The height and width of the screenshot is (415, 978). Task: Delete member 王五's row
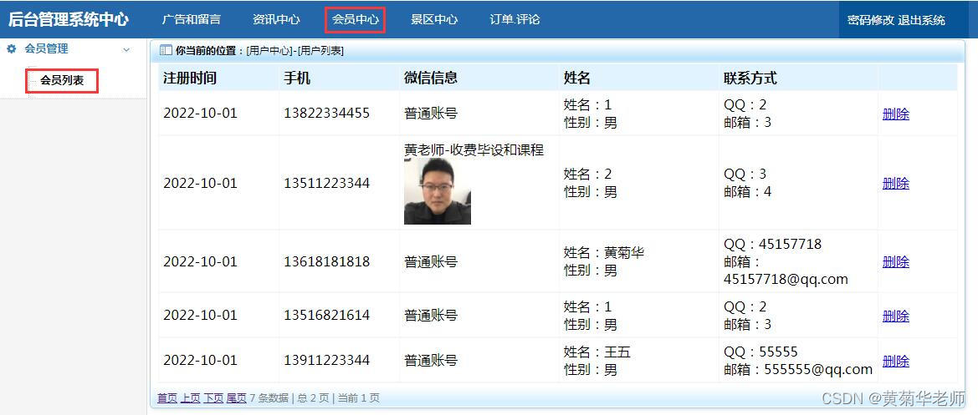pos(896,362)
